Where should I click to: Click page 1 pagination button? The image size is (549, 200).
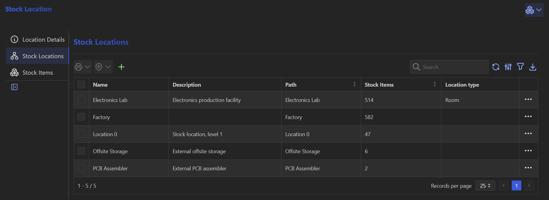(516, 186)
